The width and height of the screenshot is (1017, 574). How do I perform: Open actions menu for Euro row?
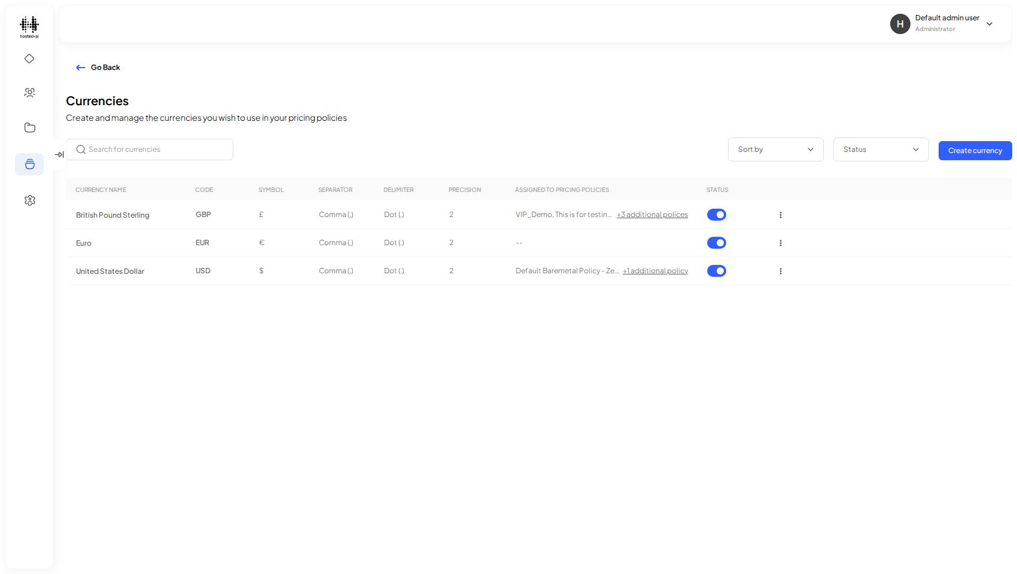pyautogui.click(x=780, y=243)
